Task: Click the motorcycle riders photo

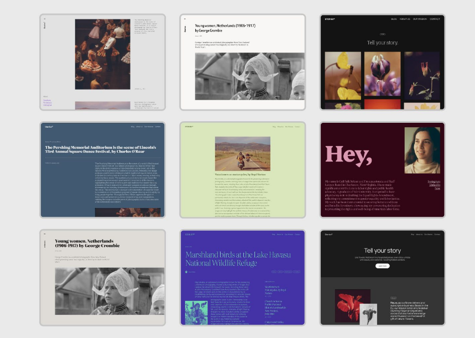Action: (239, 153)
